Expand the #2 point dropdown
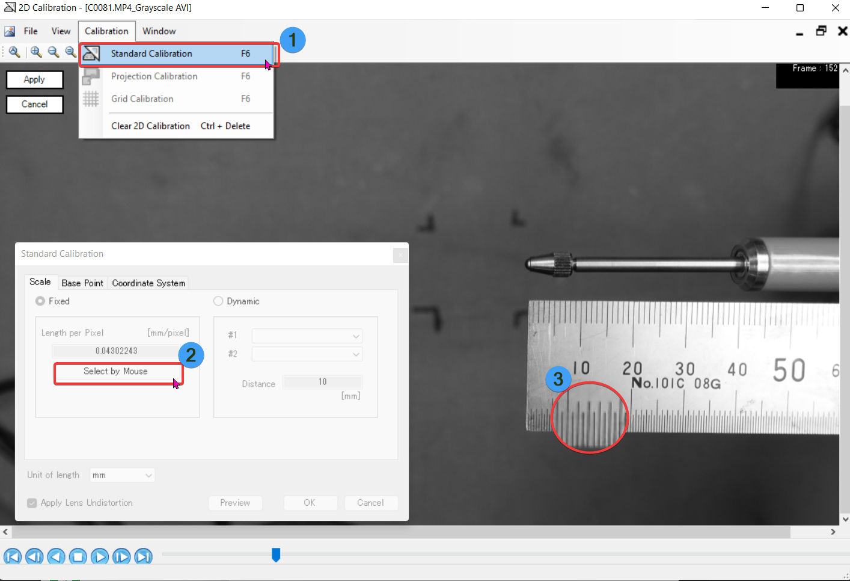Image resolution: width=850 pixels, height=581 pixels. [307, 354]
